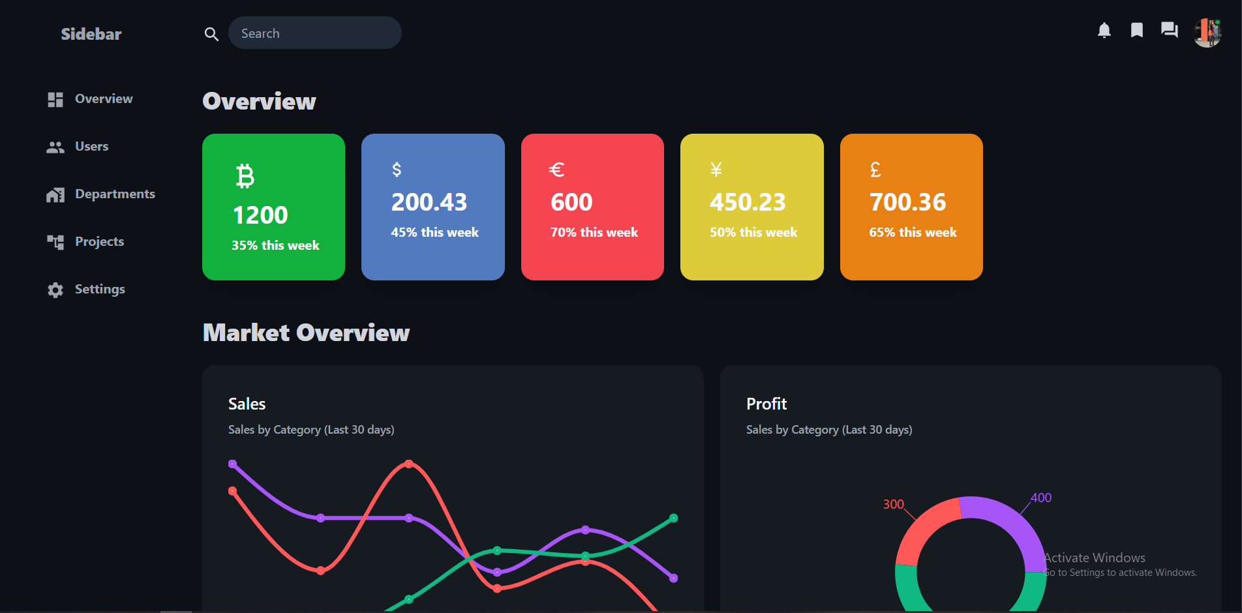
Task: Focus the Search input field
Action: click(x=315, y=33)
